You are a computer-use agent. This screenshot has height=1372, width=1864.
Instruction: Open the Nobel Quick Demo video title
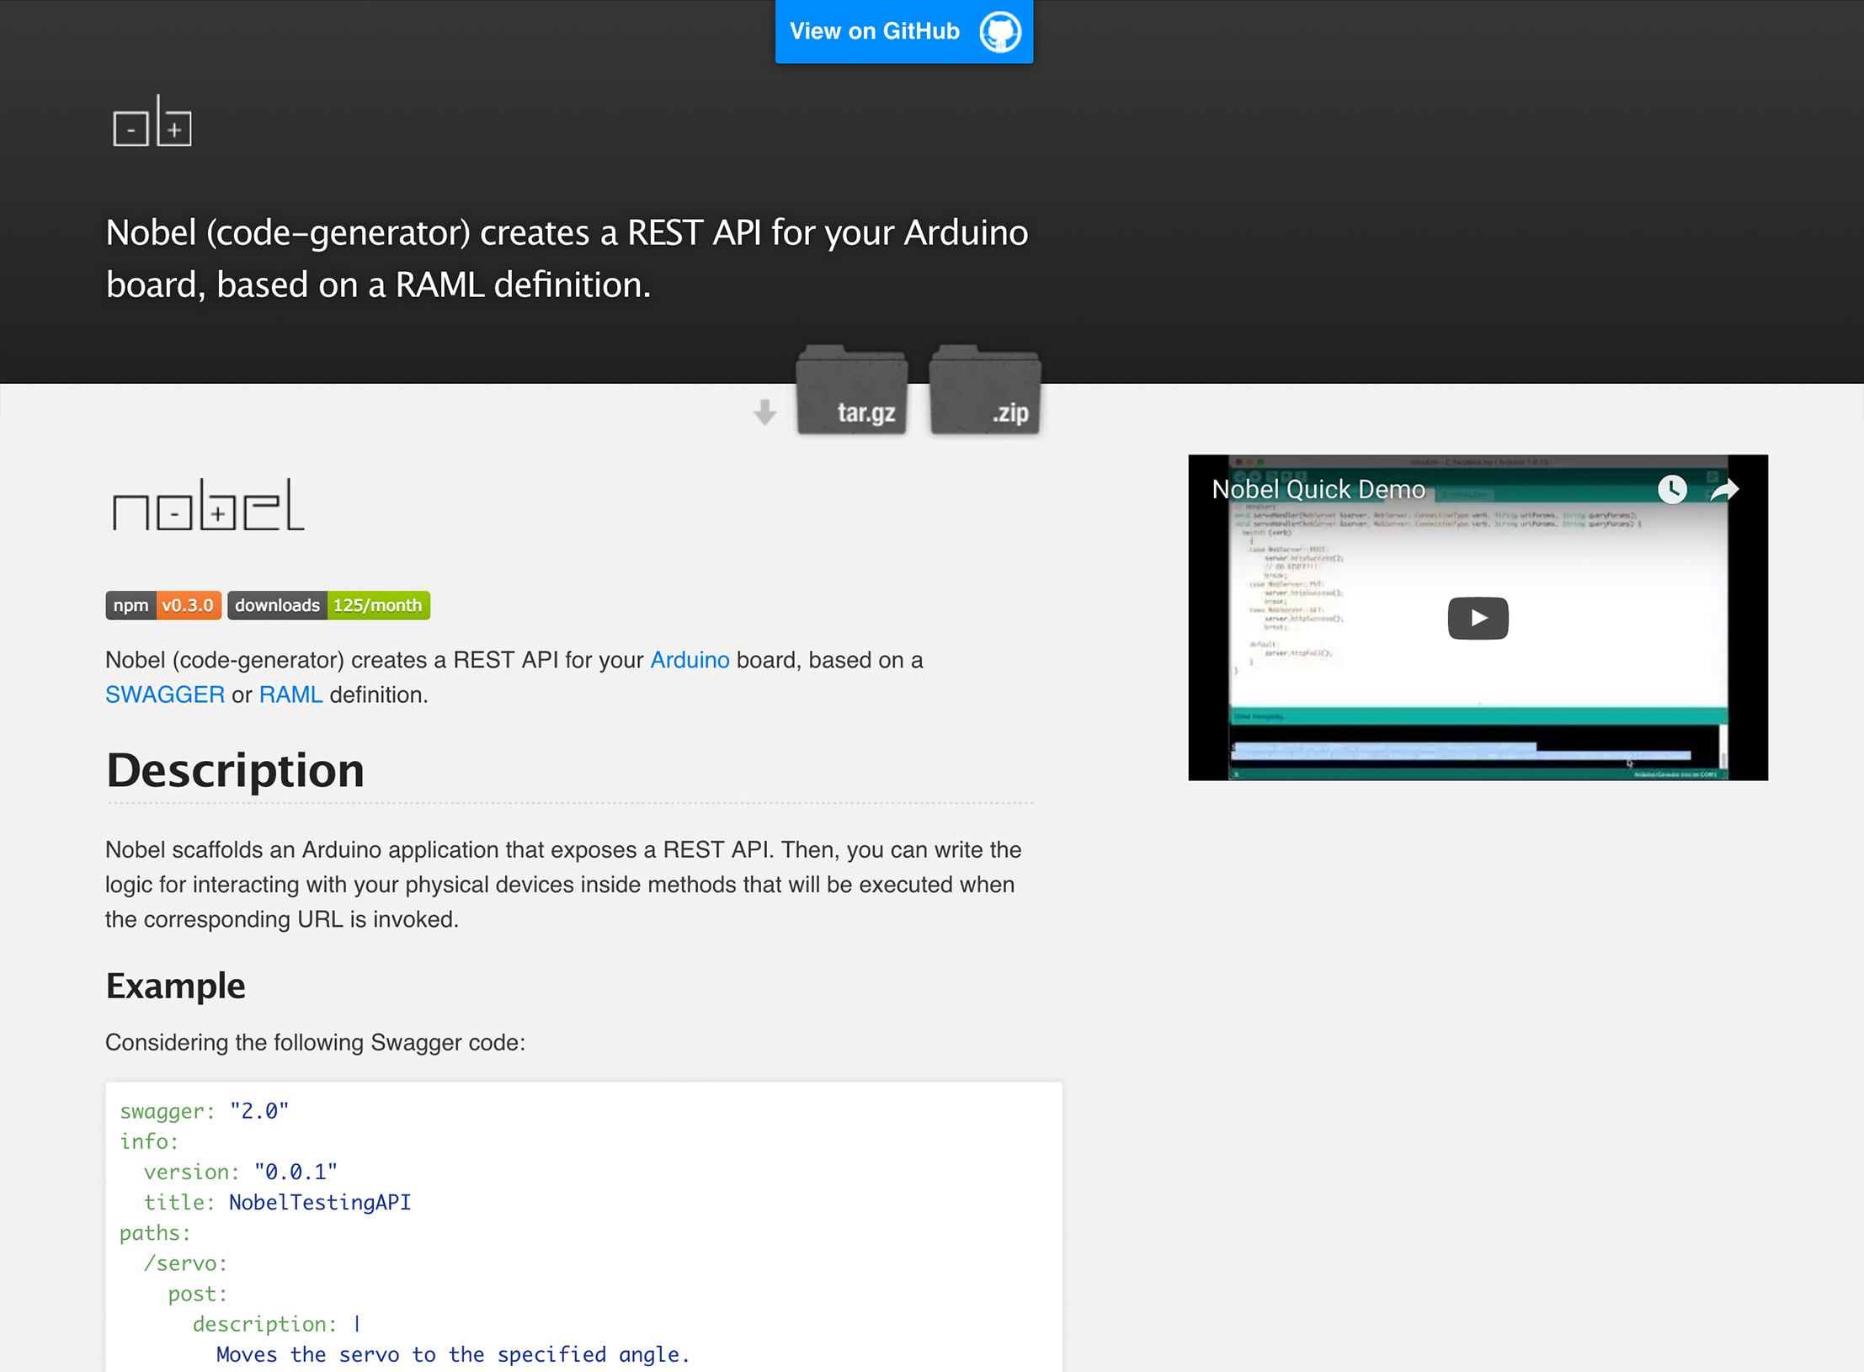[x=1318, y=489]
